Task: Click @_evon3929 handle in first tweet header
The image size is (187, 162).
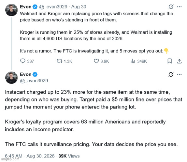Action: [x=53, y=7]
